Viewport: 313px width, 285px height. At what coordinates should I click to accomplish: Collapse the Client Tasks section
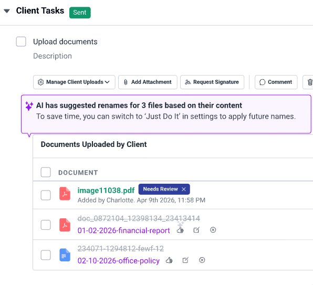7,11
